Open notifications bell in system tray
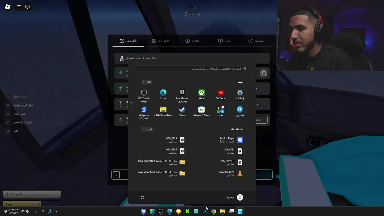Screen dimensions: 384x216 (x=5, y=211)
